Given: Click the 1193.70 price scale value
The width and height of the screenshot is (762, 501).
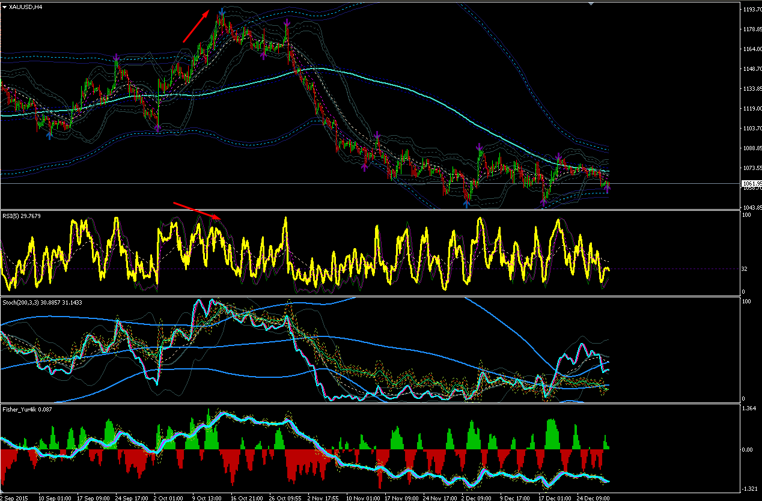Looking at the screenshot, I should 751,10.
